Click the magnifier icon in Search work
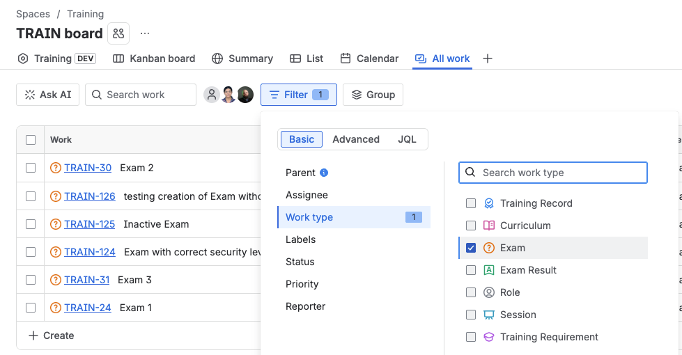 pos(97,95)
